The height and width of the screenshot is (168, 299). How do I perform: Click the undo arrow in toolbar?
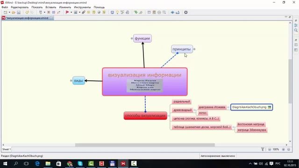(27, 13)
